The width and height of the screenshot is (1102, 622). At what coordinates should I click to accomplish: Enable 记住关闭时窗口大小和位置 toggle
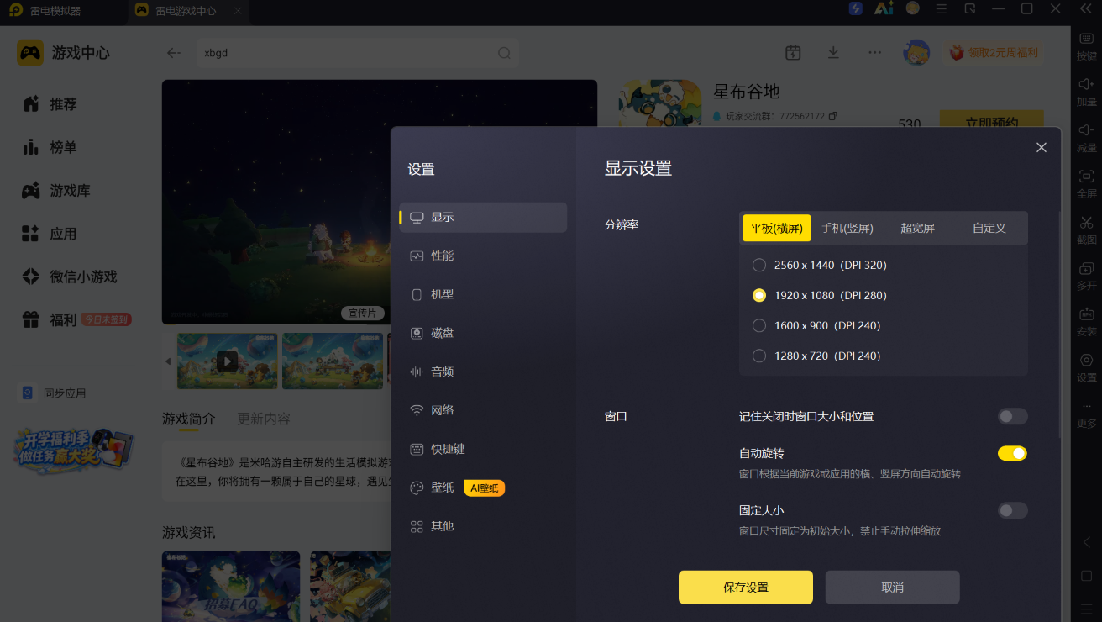[x=1012, y=416]
